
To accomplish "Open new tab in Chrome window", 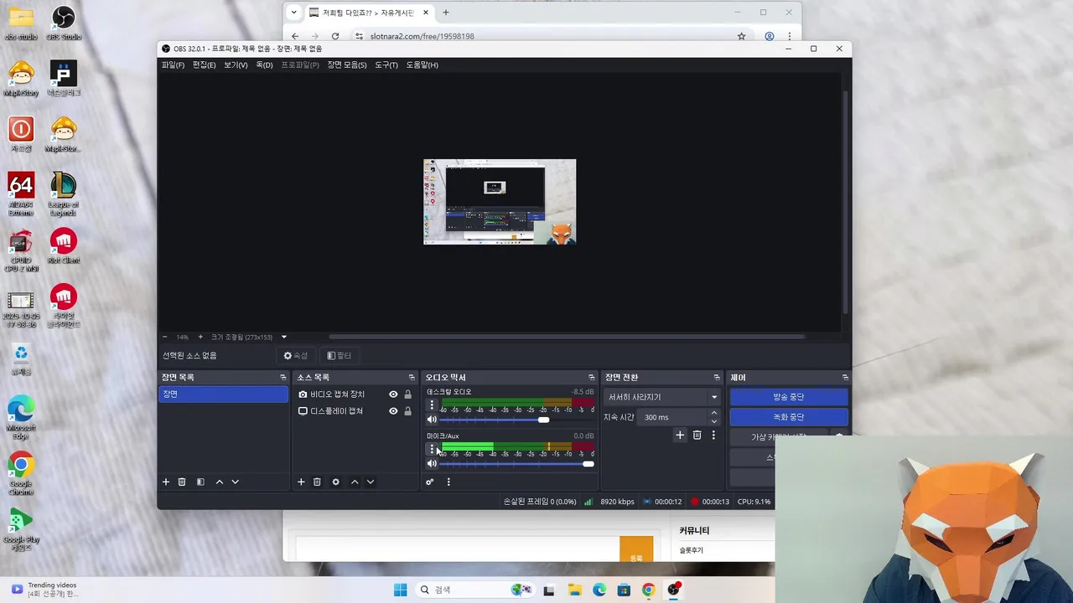I will [446, 13].
